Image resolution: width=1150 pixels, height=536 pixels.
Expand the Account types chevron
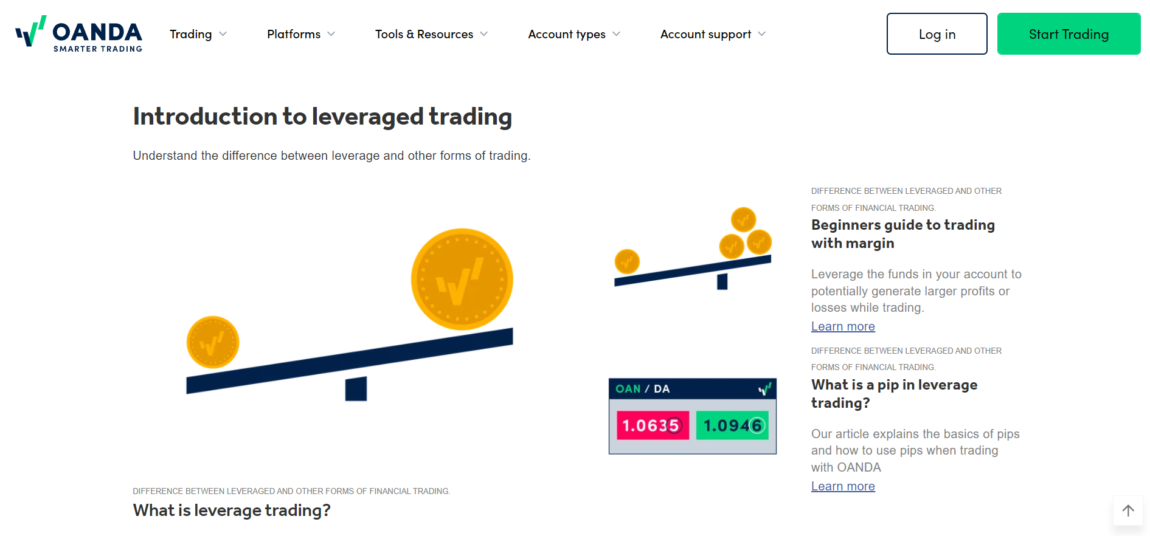(x=617, y=34)
